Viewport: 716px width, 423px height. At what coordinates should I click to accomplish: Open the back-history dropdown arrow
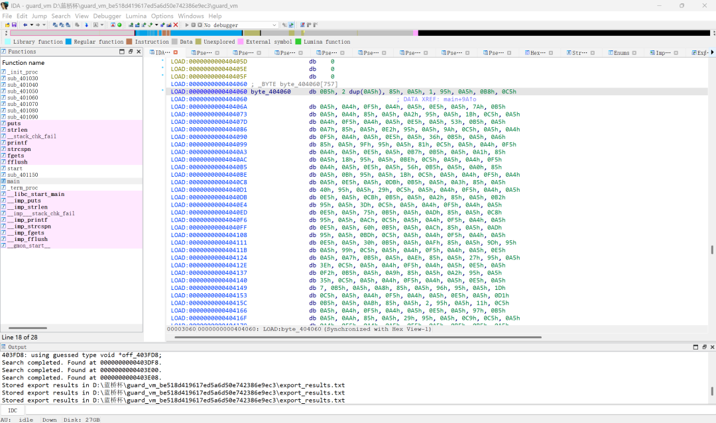[x=32, y=24]
